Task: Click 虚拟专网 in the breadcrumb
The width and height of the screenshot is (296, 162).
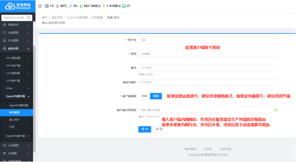Action: point(57,18)
